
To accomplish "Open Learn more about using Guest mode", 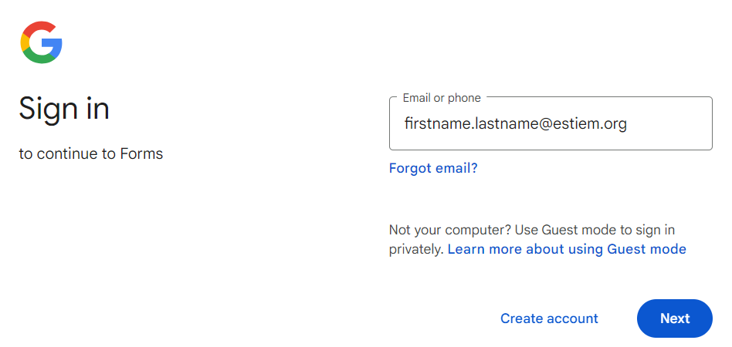I will click(x=567, y=249).
